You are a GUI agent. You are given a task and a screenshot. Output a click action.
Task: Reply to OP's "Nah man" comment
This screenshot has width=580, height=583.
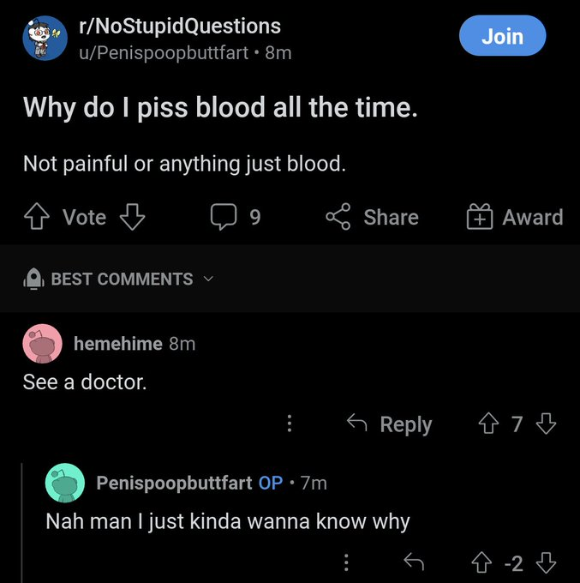pos(415,562)
